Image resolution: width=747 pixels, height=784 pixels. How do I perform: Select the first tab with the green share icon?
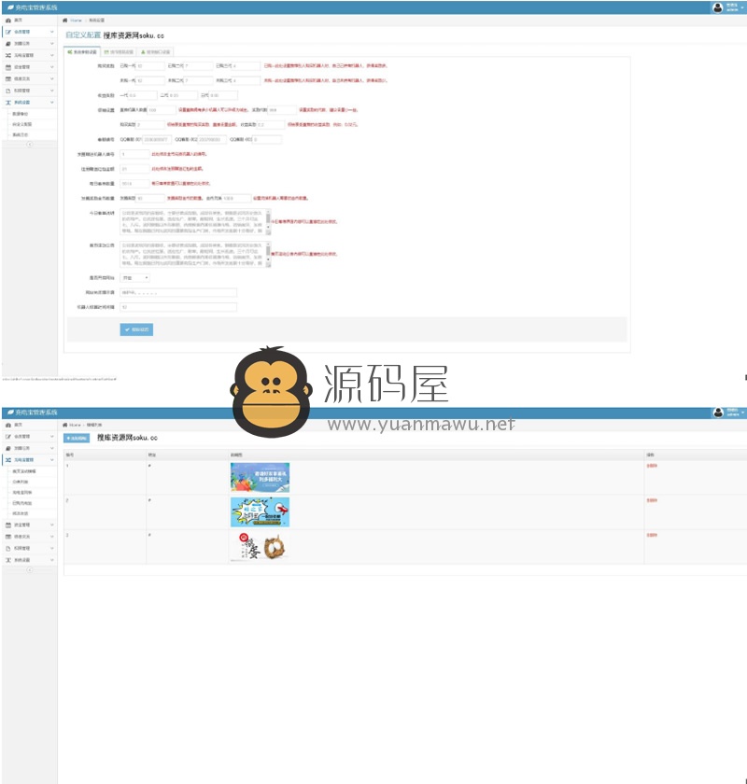click(x=82, y=52)
